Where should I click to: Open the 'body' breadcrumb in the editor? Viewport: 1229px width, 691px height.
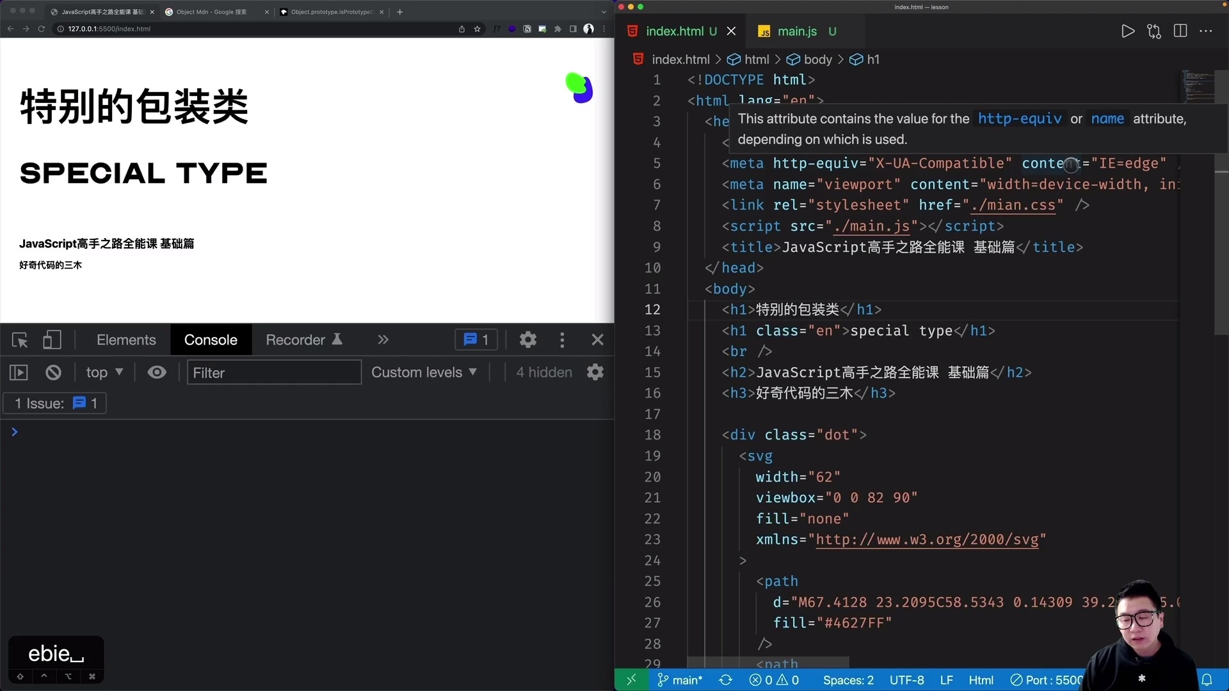click(819, 60)
